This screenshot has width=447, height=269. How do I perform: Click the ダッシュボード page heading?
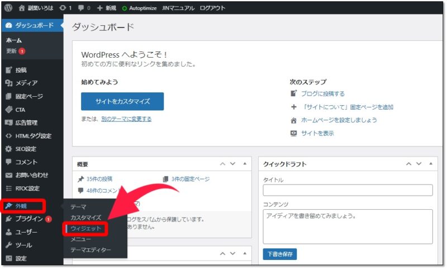[103, 27]
